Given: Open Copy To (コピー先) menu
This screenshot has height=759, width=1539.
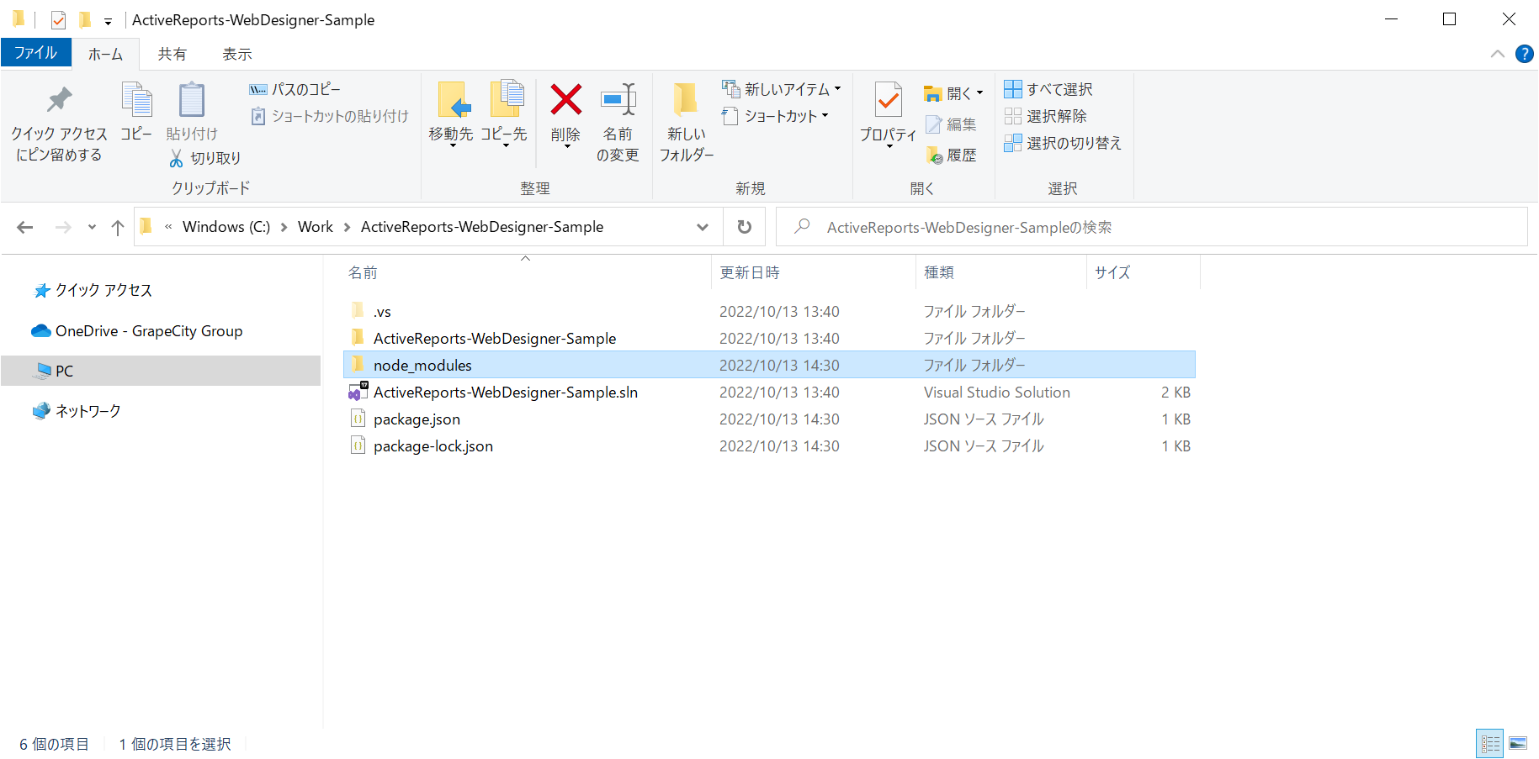Looking at the screenshot, I should (504, 115).
